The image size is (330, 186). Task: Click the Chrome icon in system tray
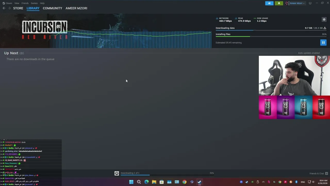click(280, 182)
